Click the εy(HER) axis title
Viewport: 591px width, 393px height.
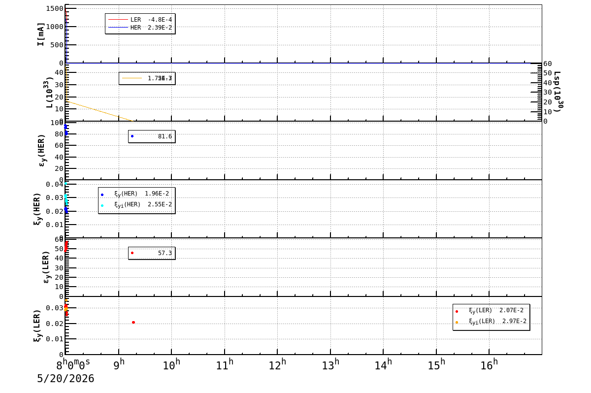pos(42,150)
